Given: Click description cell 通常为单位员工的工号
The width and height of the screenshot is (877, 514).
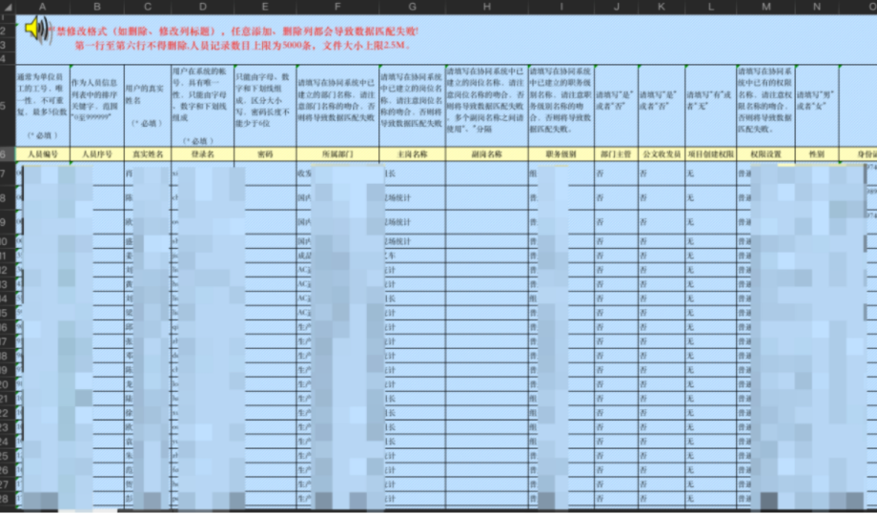Looking at the screenshot, I should [43, 106].
